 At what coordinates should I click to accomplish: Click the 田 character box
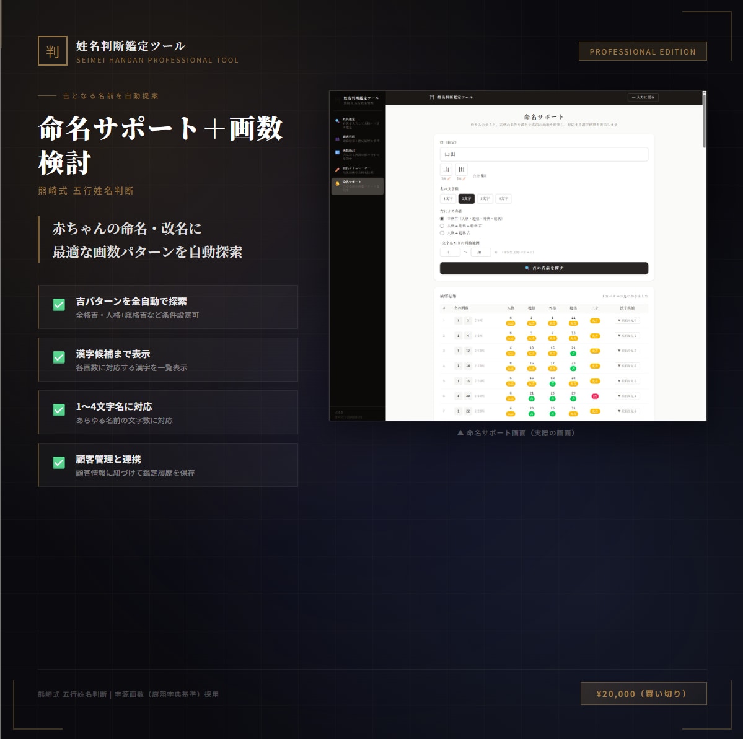(462, 170)
